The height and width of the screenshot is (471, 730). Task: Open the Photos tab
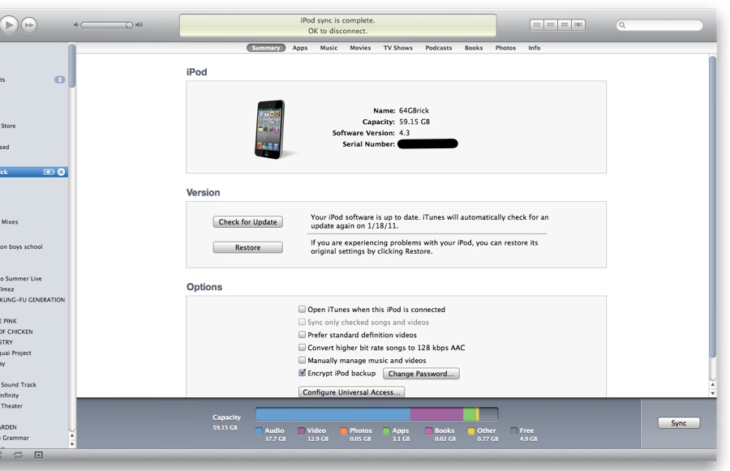[505, 48]
